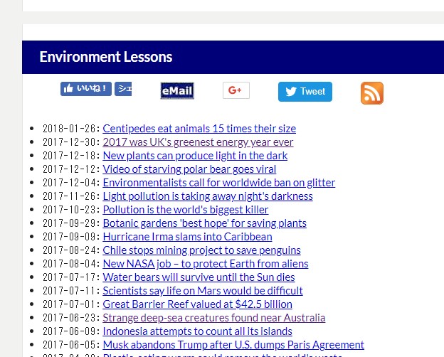
Task: Open 'New NASA job – protect Earth from aliens'
Action: click(x=206, y=264)
